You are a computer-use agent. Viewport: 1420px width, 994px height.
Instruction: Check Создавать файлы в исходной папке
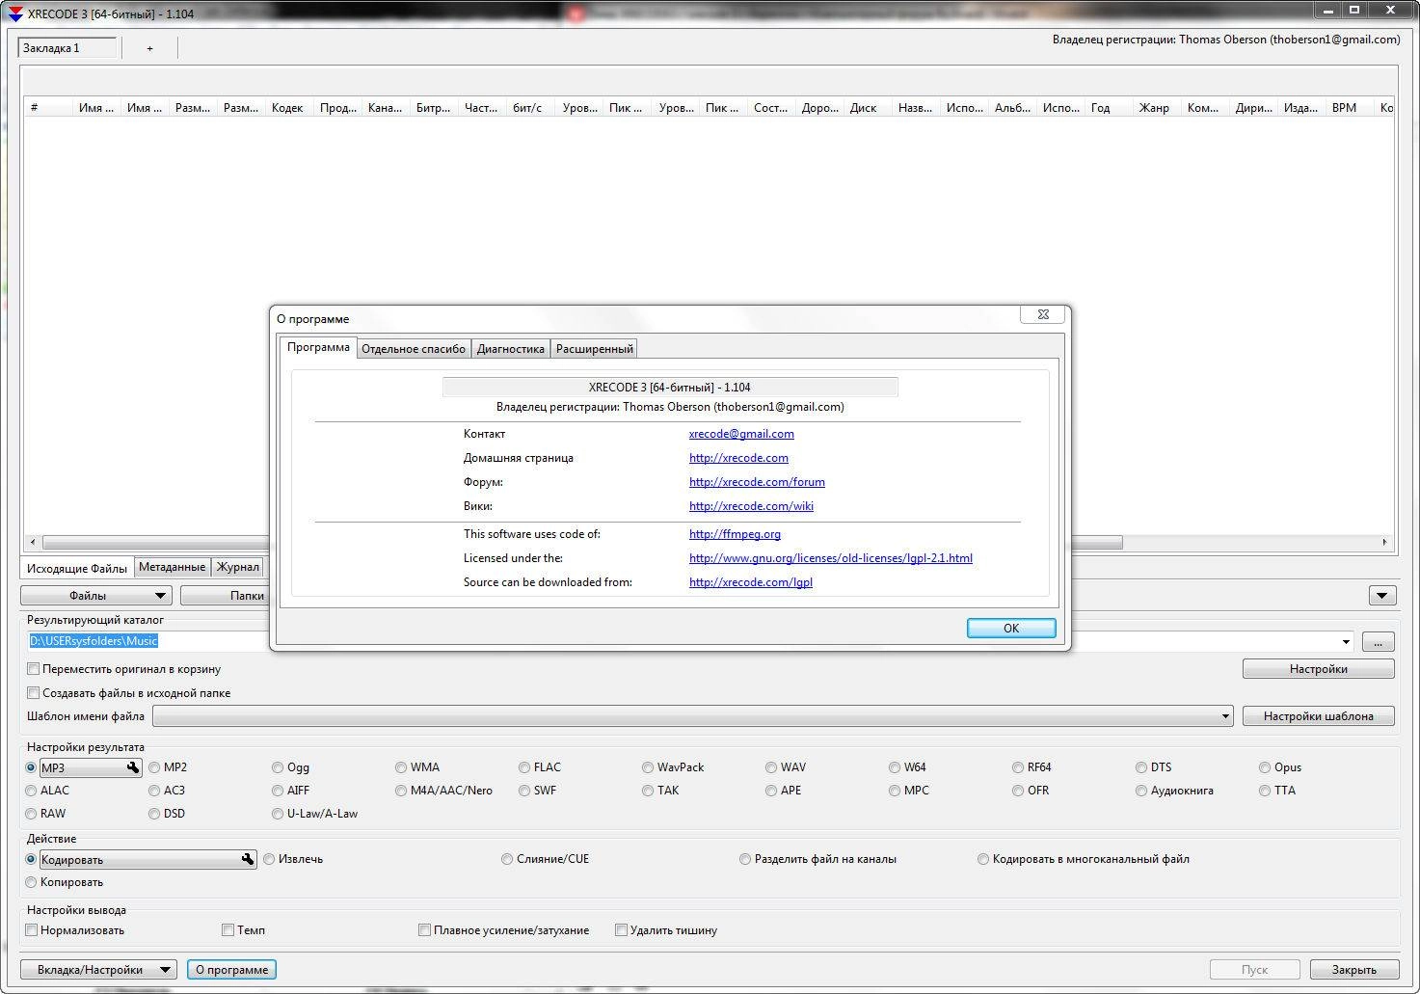[x=33, y=693]
